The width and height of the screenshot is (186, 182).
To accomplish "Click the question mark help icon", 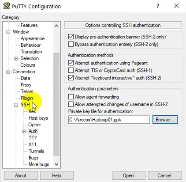I will [158, 6].
